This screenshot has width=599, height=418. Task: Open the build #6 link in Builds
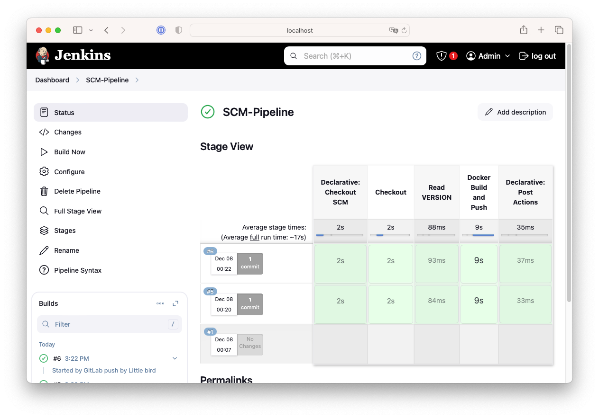pos(57,358)
